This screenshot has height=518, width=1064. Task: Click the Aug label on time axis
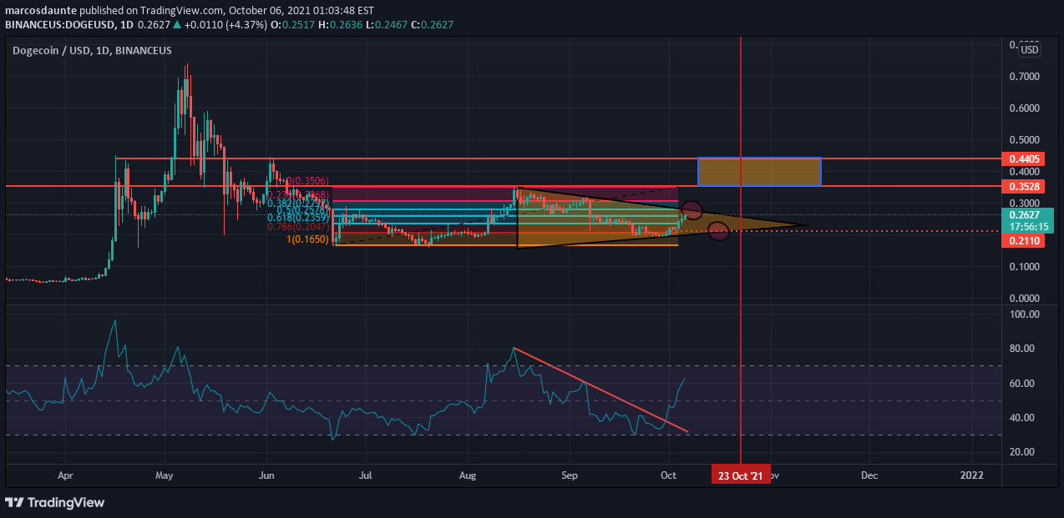click(x=468, y=475)
